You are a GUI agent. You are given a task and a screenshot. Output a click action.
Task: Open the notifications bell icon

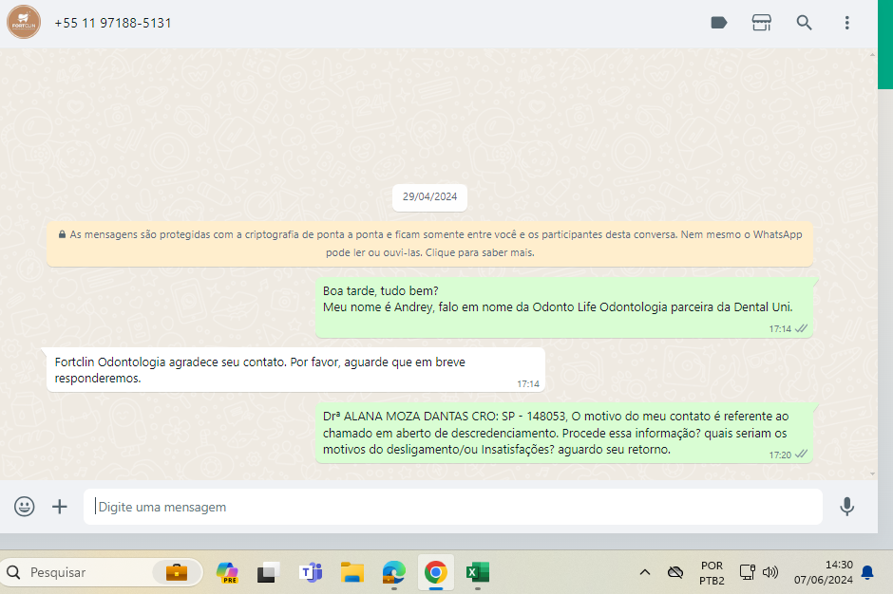(867, 572)
